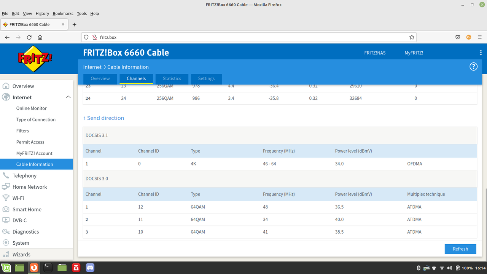The height and width of the screenshot is (274, 487).
Task: Open Type of Connection submenu item
Action: (x=36, y=119)
